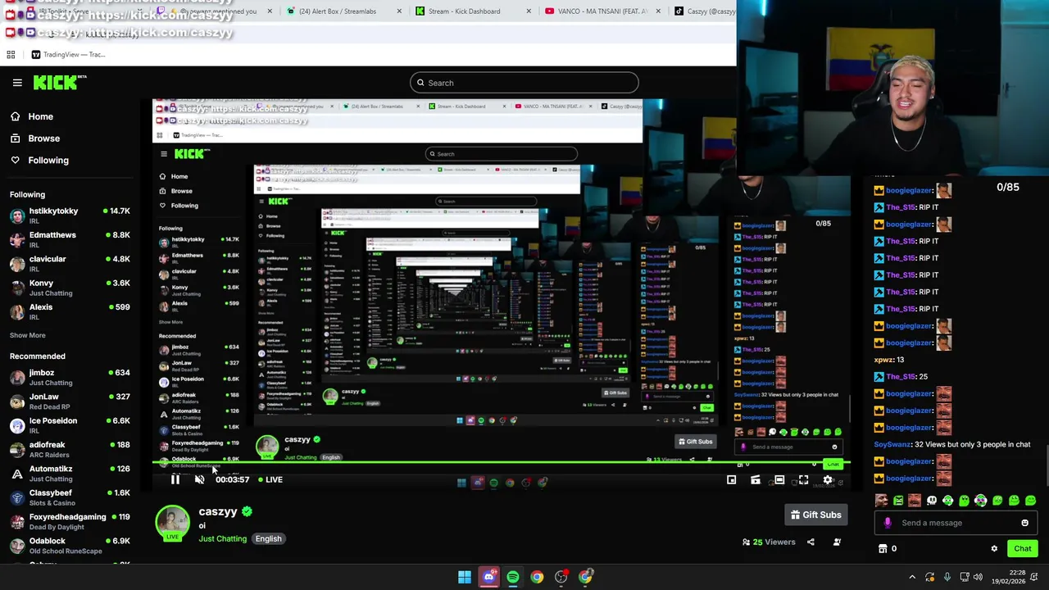Open Discord from taskbar
The height and width of the screenshot is (590, 1049).
point(488,577)
